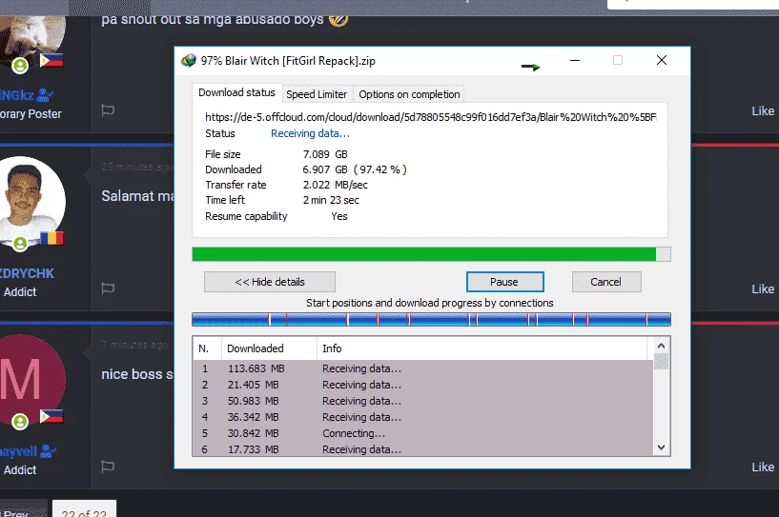Click the 7 minutes ago timestamp
This screenshot has height=517, width=779.
click(x=134, y=345)
